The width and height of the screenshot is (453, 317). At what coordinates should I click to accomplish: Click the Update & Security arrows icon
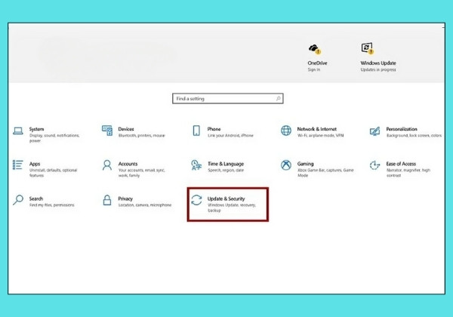coord(196,200)
